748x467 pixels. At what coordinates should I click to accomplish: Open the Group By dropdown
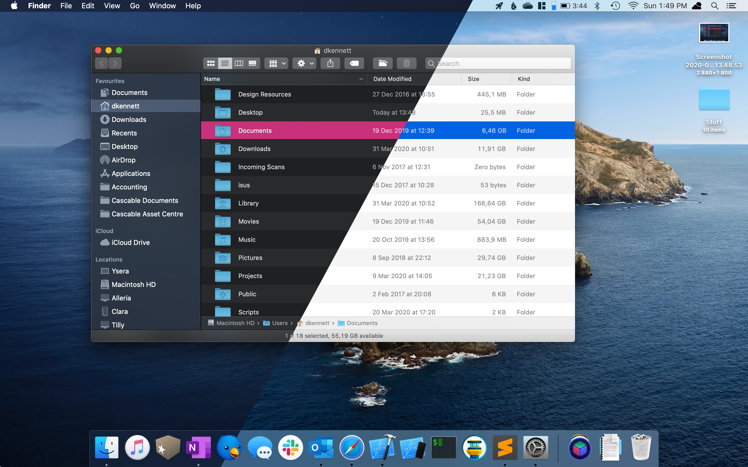click(x=277, y=63)
